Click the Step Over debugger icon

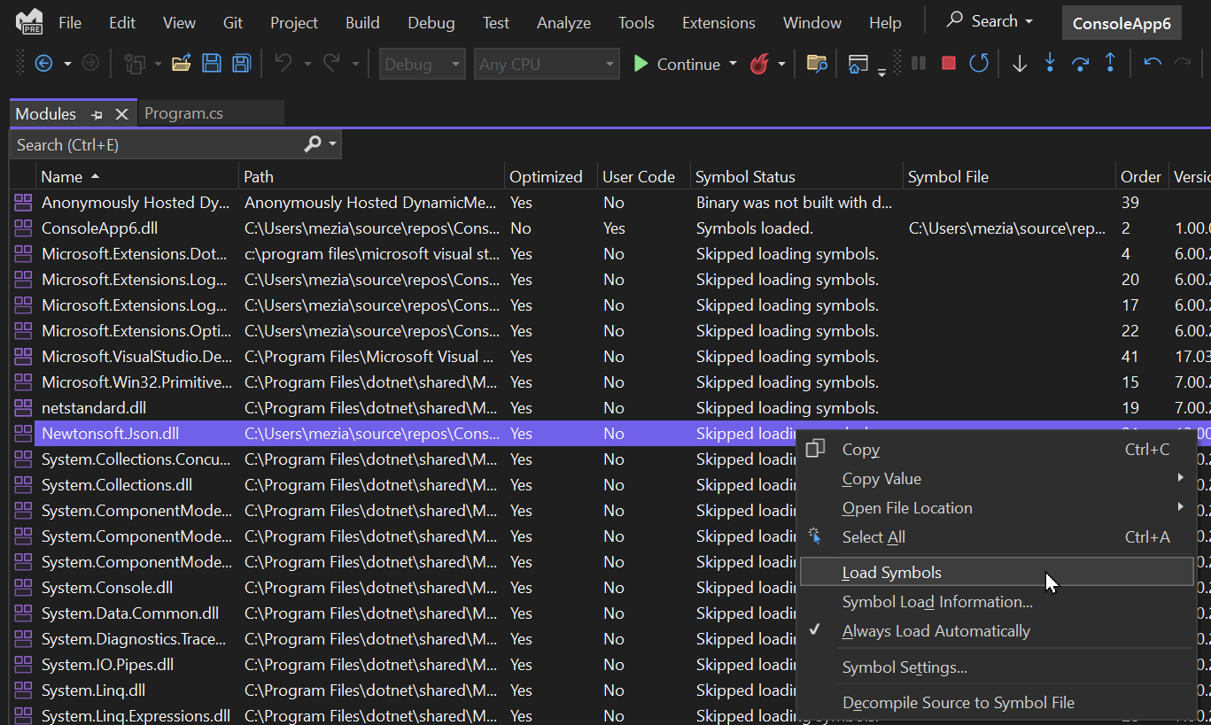(x=1080, y=64)
